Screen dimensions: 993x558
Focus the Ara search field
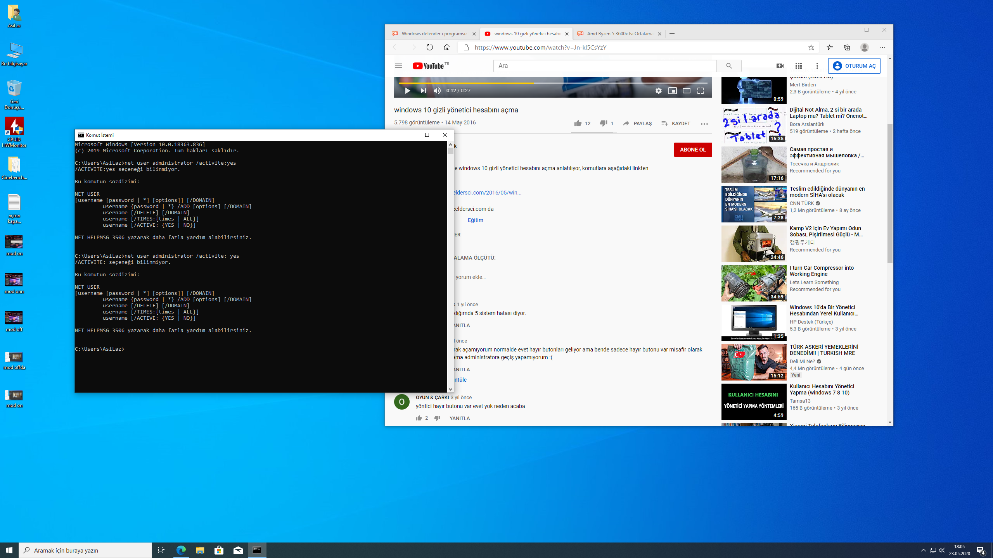pyautogui.click(x=605, y=66)
